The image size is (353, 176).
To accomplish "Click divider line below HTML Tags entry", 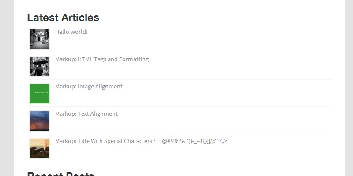I will (x=190, y=79).
